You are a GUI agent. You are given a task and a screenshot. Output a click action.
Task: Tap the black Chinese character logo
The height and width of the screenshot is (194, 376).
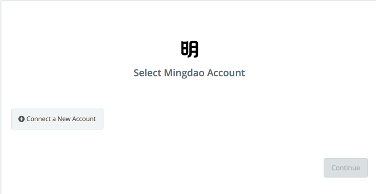(189, 49)
